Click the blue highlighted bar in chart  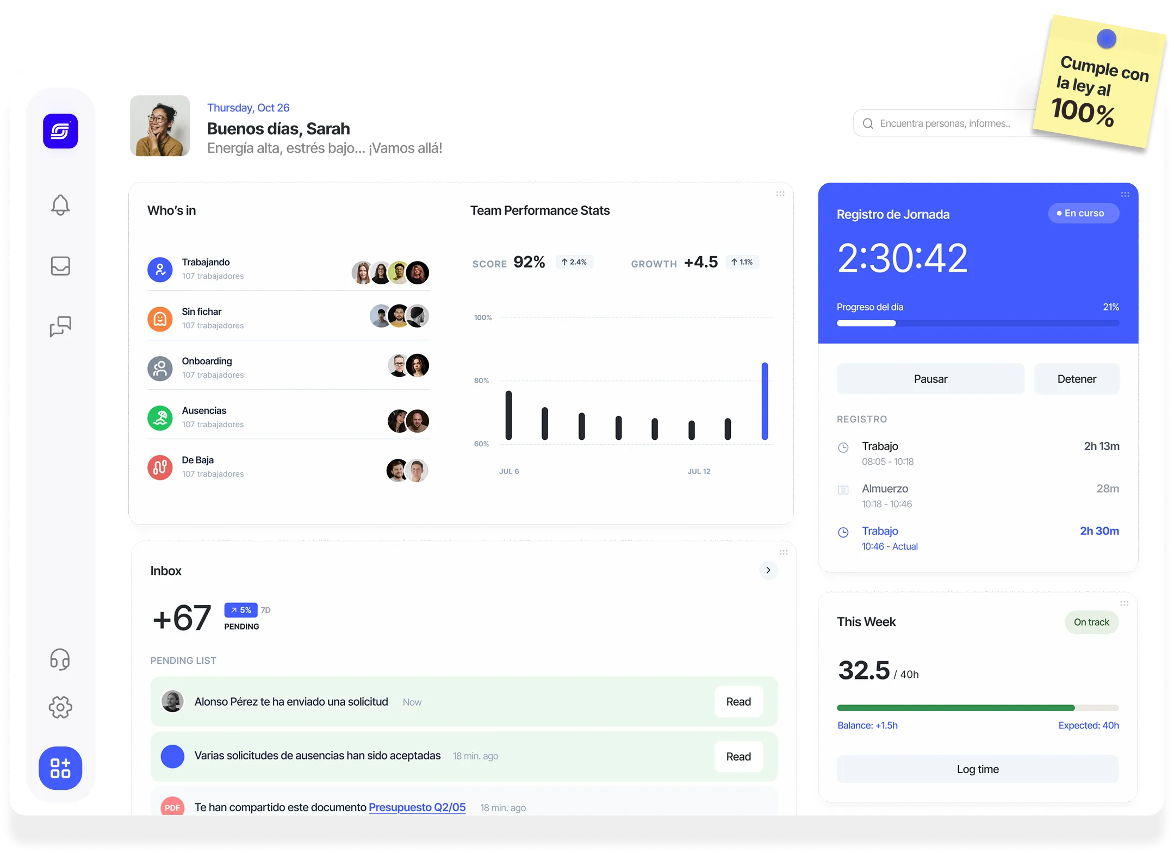[x=765, y=401]
